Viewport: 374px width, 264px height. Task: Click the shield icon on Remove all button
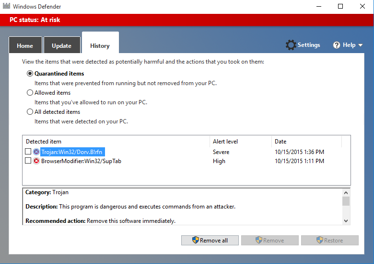click(196, 240)
